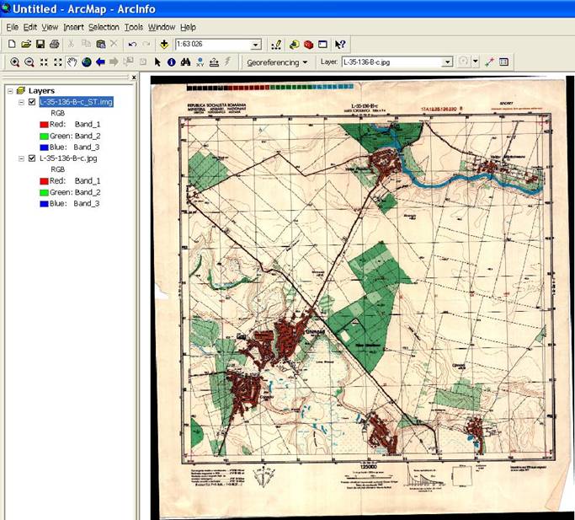Open the georeferencing Layer dropdown

(x=448, y=62)
